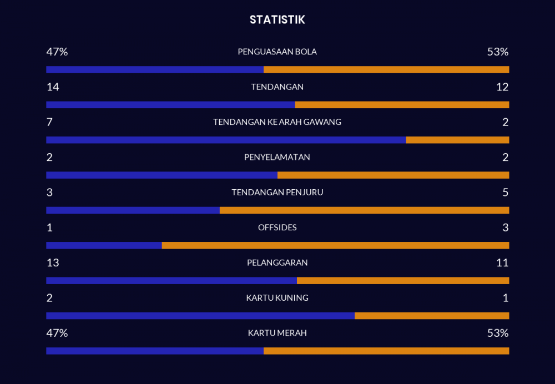Image resolution: width=555 pixels, height=384 pixels.
Task: Select the PELANGGARAN label
Action: (x=277, y=262)
